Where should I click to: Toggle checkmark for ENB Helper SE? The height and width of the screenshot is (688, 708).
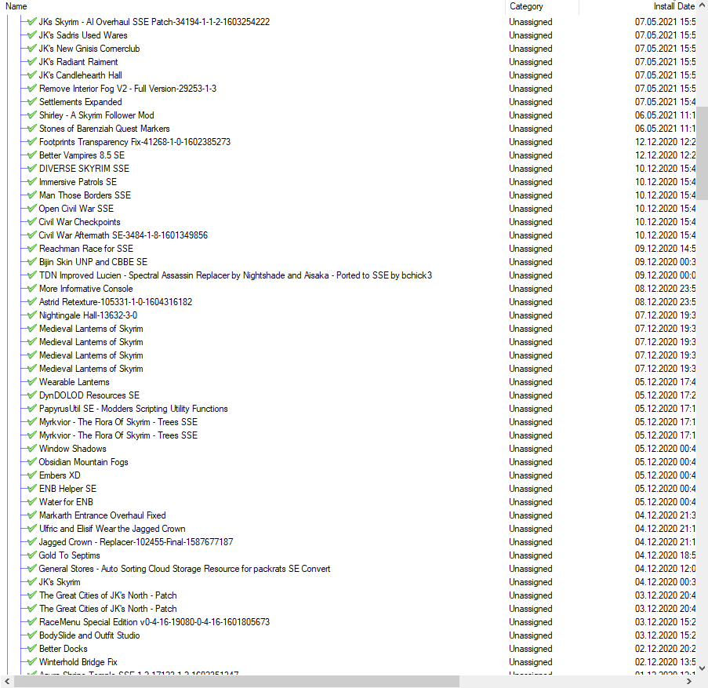31,488
